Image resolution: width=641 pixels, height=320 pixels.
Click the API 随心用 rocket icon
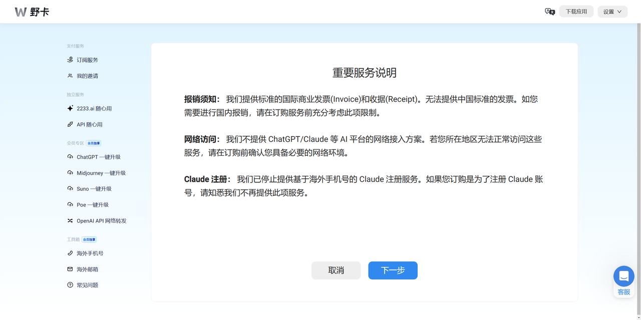pos(70,124)
